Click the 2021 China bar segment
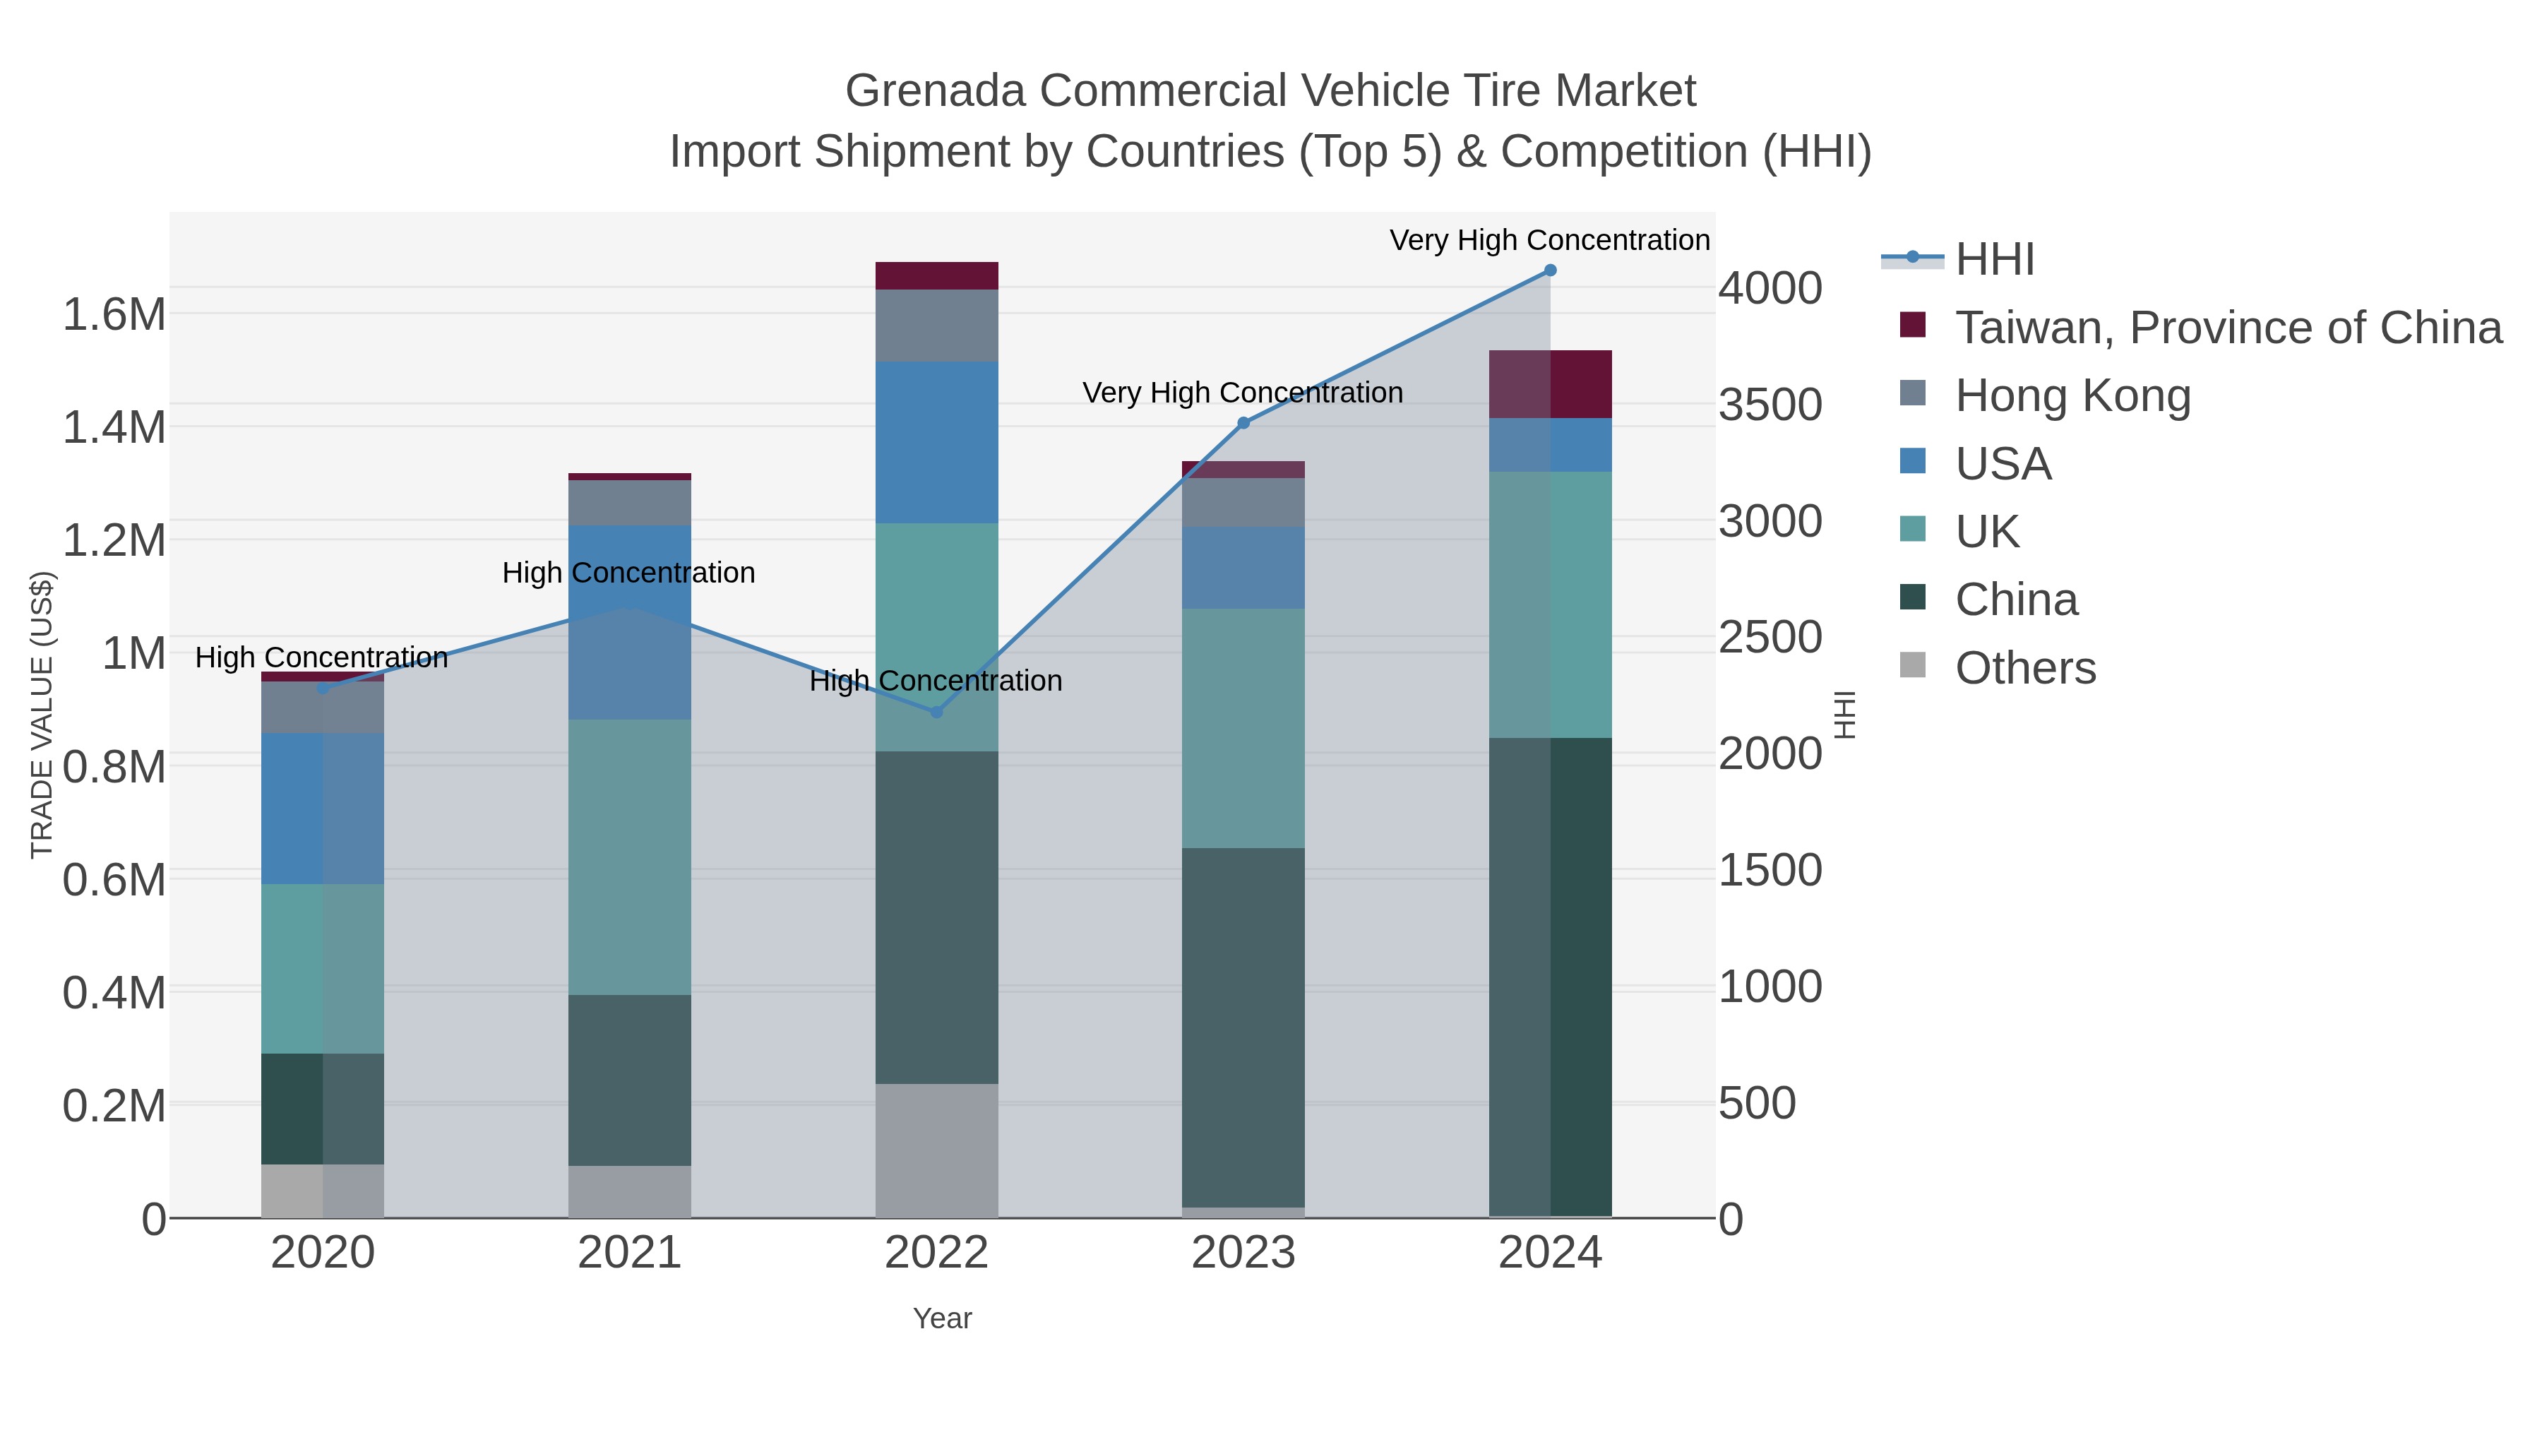The width and height of the screenshot is (2542, 1430). point(630,1080)
